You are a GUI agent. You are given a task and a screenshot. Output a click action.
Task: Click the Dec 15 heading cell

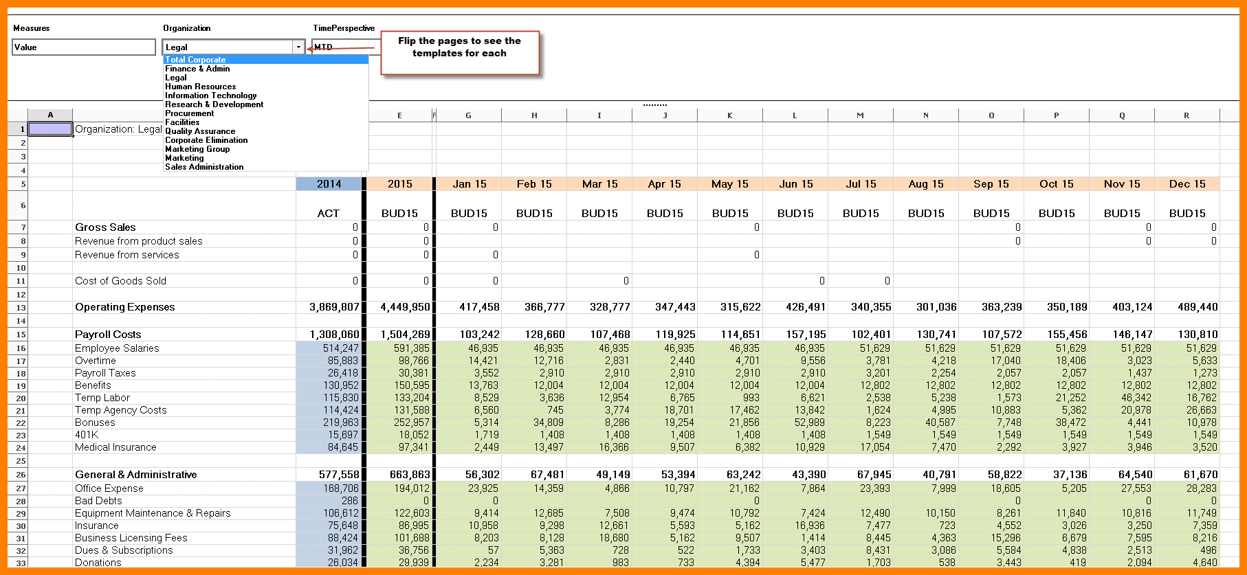coord(1187,184)
